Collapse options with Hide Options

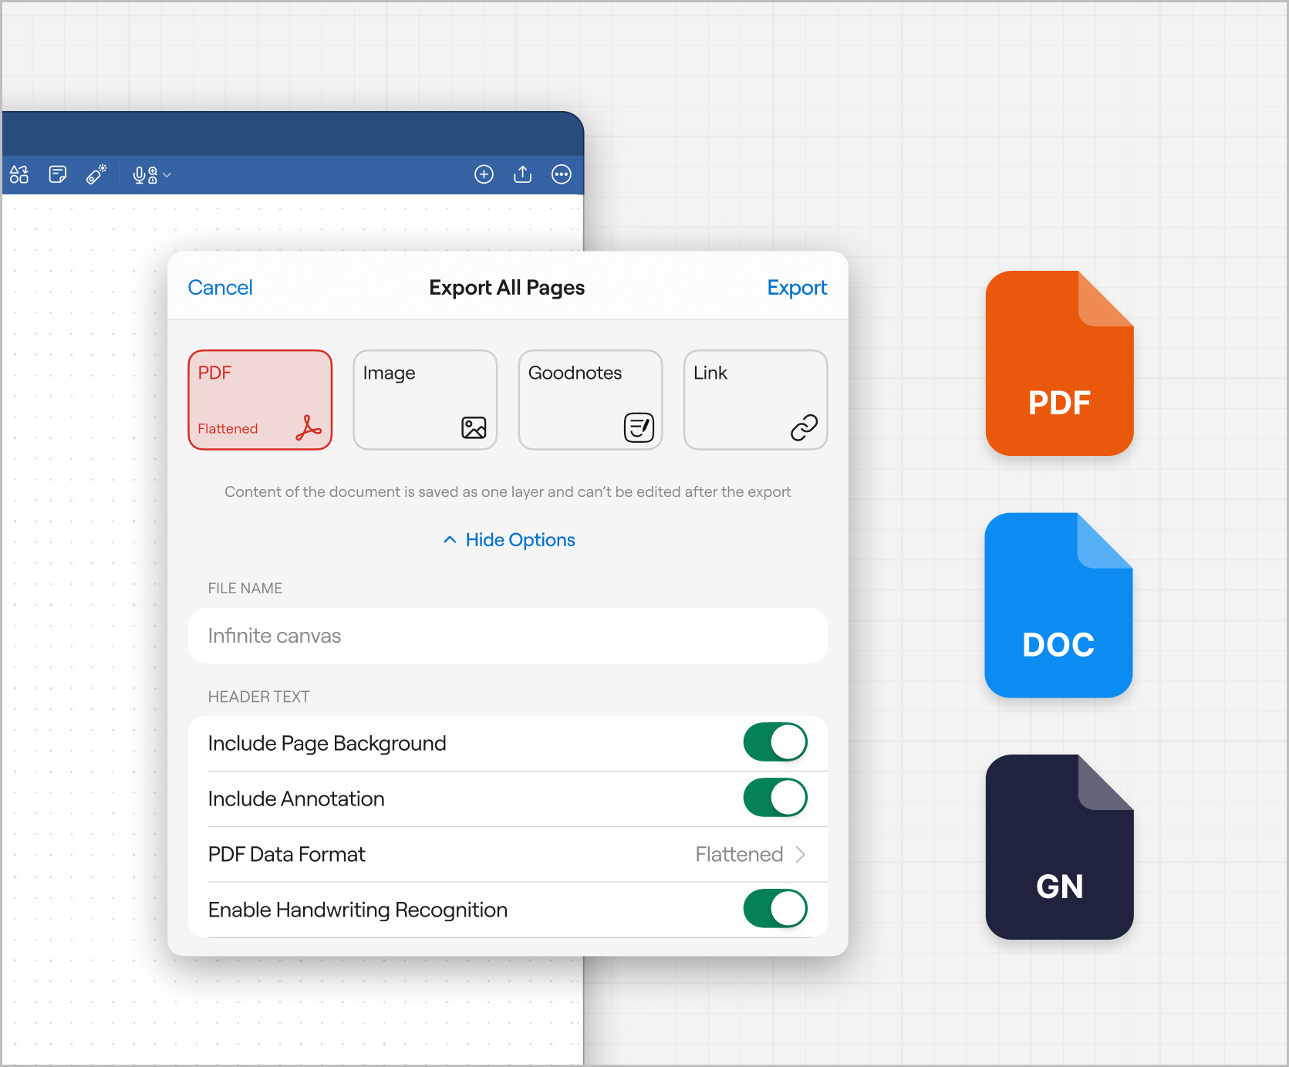509,540
